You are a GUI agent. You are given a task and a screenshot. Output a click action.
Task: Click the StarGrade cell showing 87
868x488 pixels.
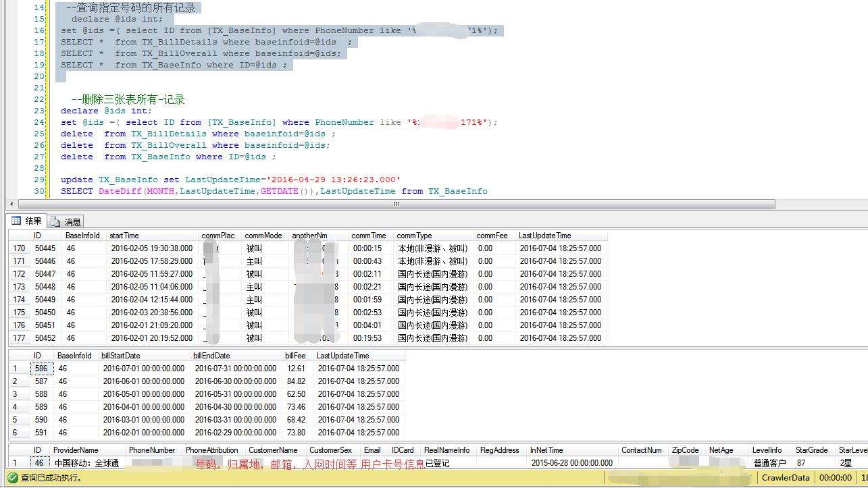point(801,463)
